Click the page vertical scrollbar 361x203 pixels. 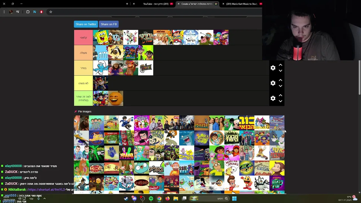(359, 78)
